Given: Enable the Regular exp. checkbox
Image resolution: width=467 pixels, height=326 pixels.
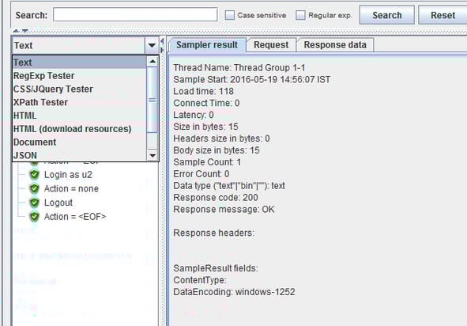Looking at the screenshot, I should click(300, 15).
